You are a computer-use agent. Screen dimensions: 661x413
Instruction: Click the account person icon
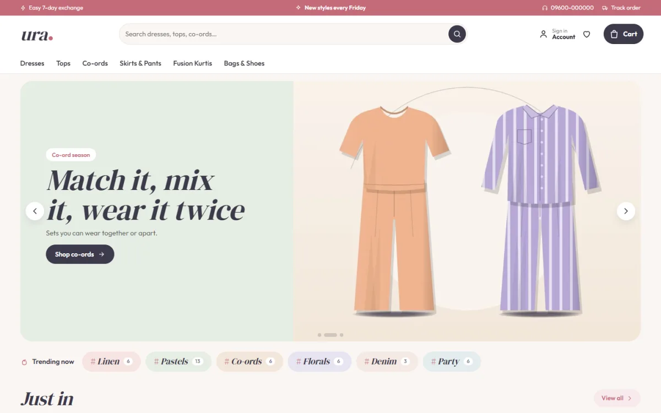coord(543,34)
